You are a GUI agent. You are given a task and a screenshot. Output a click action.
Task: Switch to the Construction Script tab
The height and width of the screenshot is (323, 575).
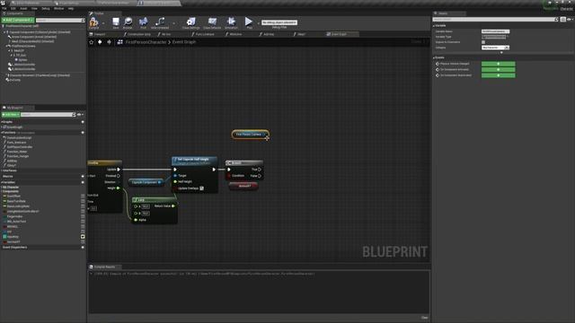[139, 34]
